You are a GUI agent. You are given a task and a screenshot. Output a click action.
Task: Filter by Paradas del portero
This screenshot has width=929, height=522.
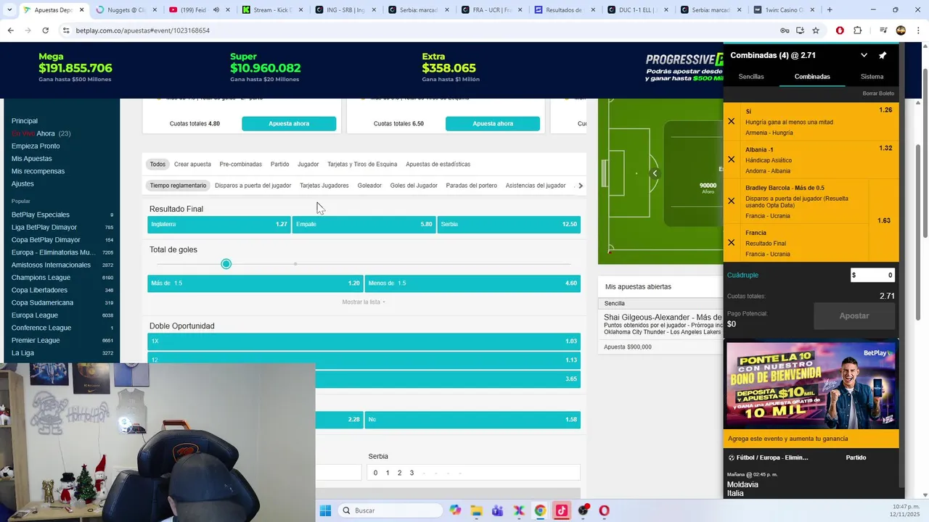point(471,186)
